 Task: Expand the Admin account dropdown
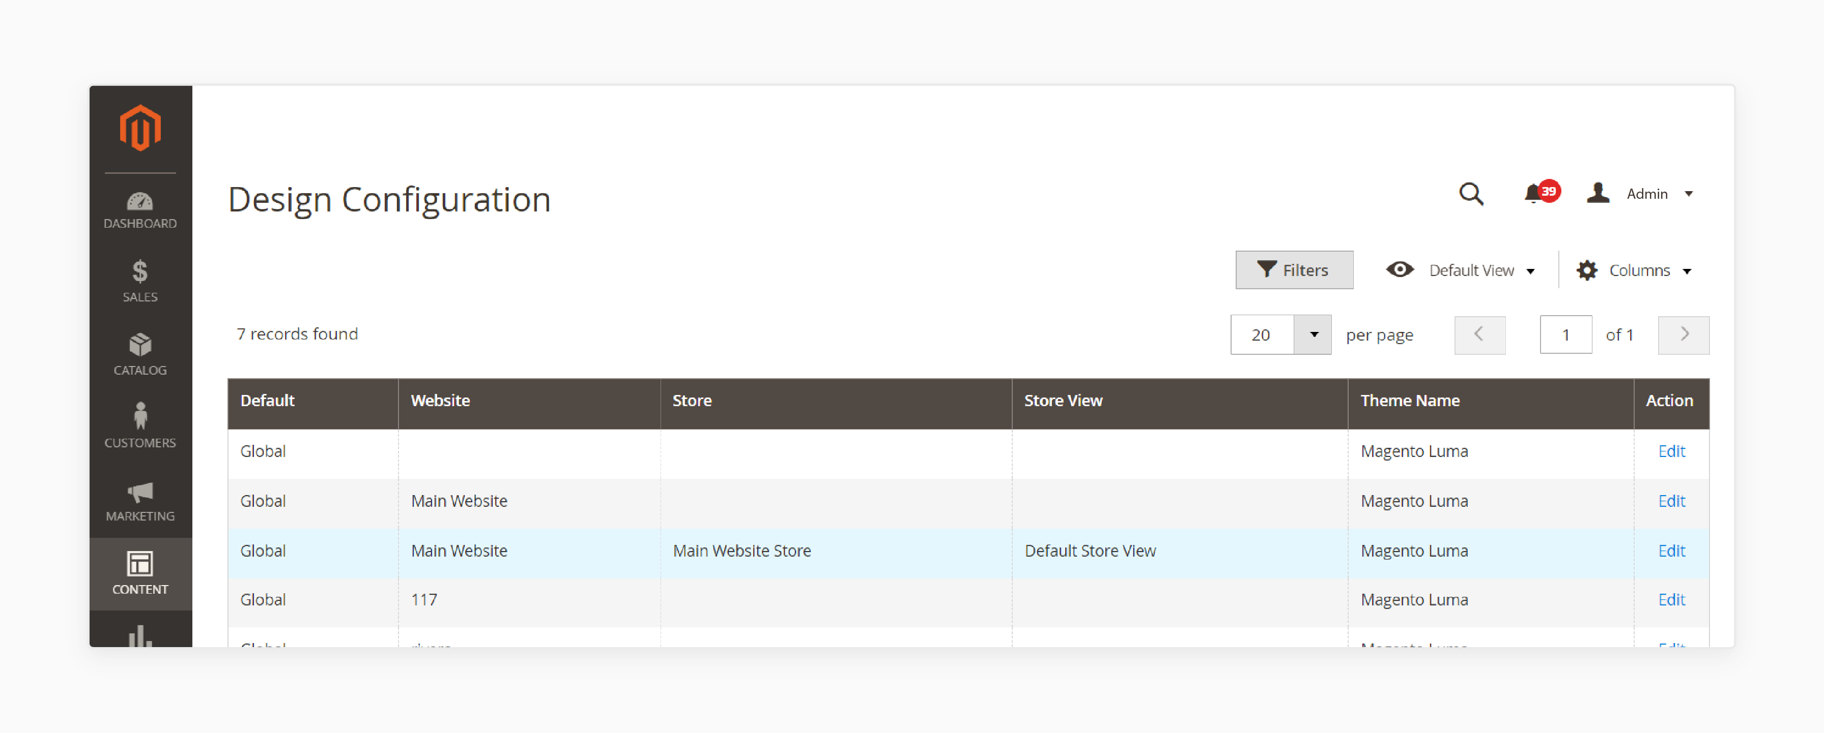[x=1689, y=194]
